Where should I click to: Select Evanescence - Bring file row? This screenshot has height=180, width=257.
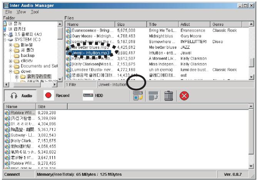[x=157, y=30]
